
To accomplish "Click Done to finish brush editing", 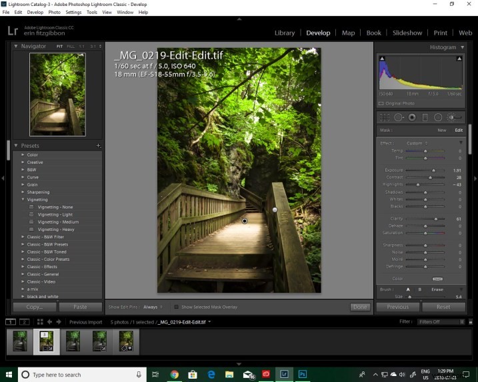I will 360,307.
